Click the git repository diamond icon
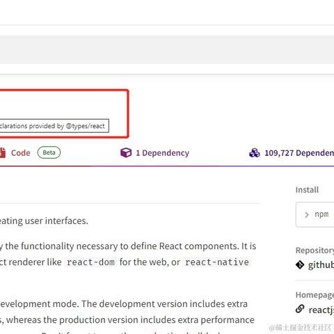334x334 pixels. tap(300, 264)
